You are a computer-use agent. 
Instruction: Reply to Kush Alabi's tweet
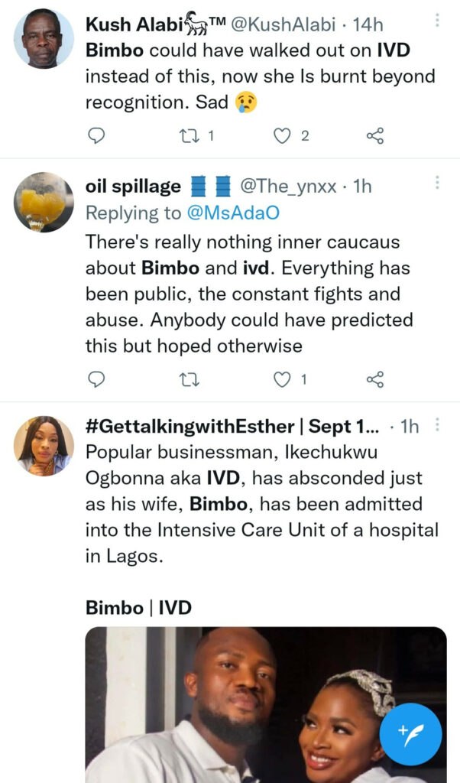tap(96, 136)
